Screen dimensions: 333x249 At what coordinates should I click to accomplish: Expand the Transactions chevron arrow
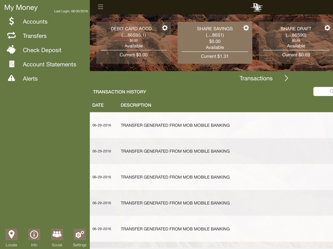(x=286, y=78)
